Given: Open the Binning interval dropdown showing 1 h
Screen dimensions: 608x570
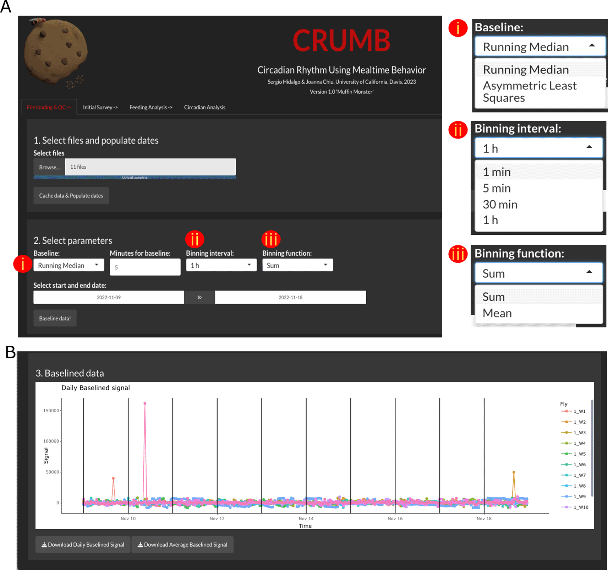Looking at the screenshot, I should pyautogui.click(x=221, y=265).
